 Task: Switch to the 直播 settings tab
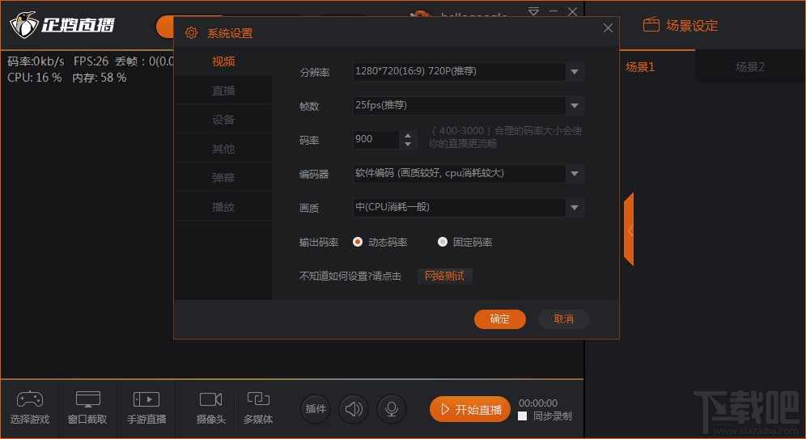(x=223, y=91)
